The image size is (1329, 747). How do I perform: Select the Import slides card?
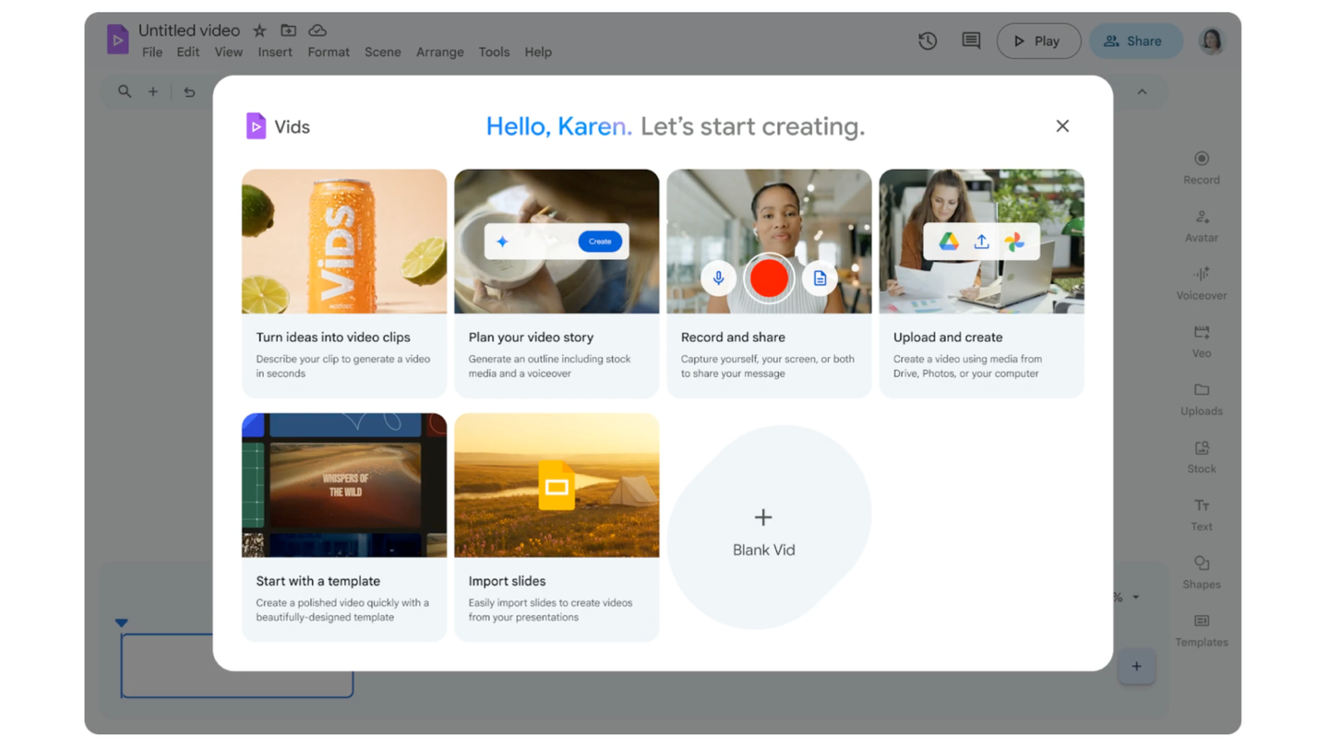click(556, 526)
